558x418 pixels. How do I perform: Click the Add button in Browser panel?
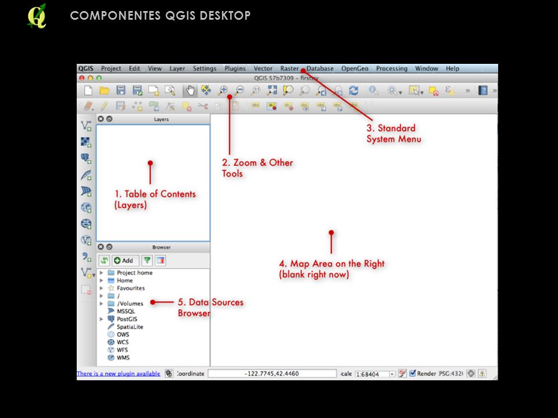(126, 261)
